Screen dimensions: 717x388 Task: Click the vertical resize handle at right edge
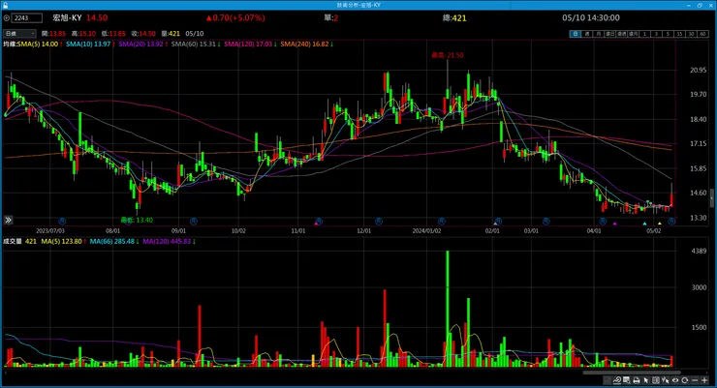(x=711, y=198)
